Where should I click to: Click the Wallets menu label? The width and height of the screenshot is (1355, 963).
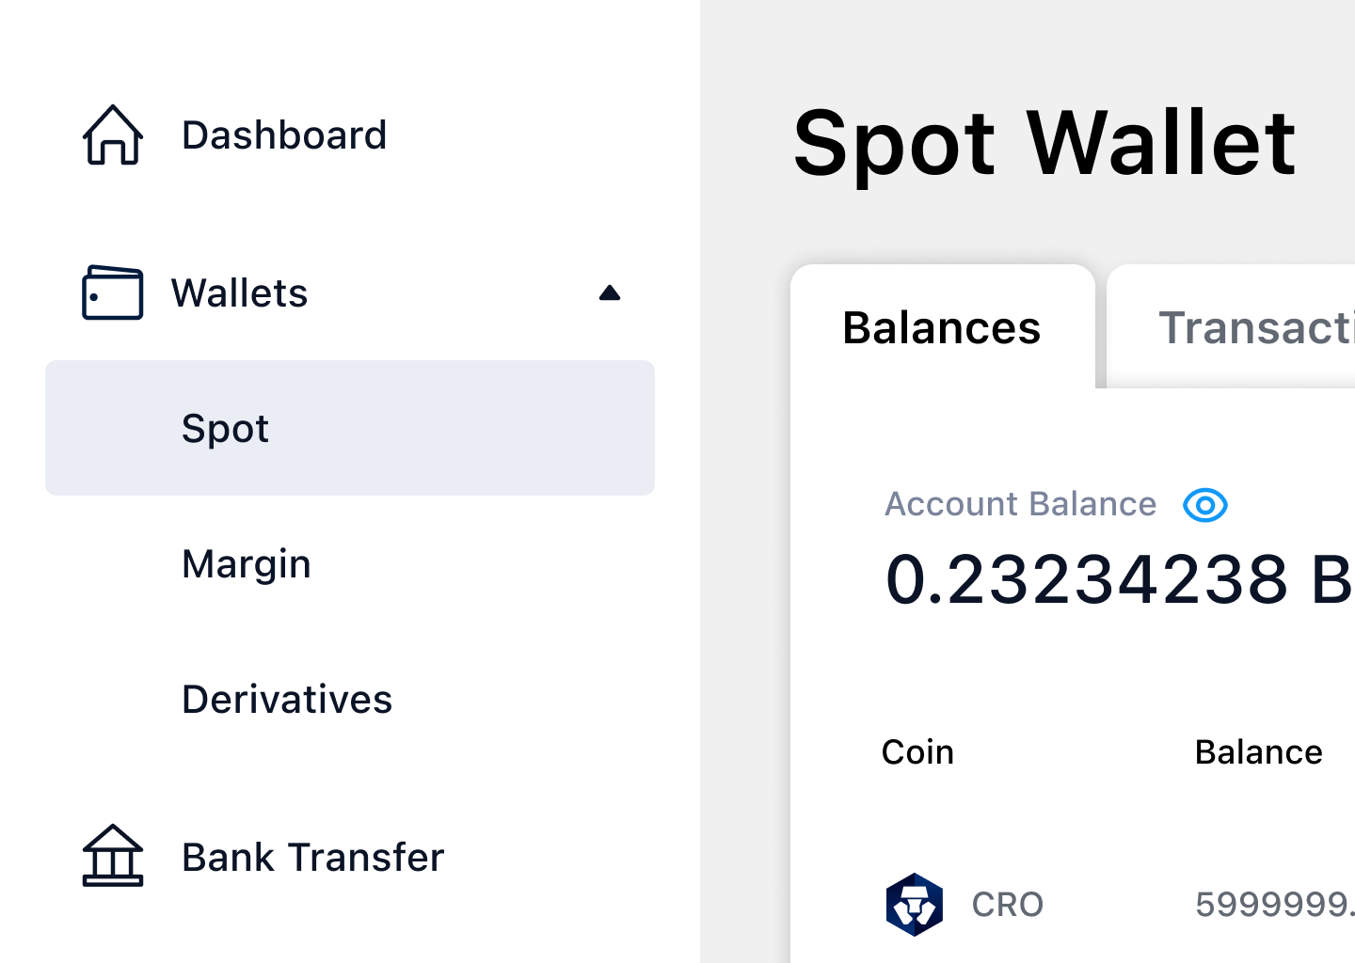[x=240, y=293]
